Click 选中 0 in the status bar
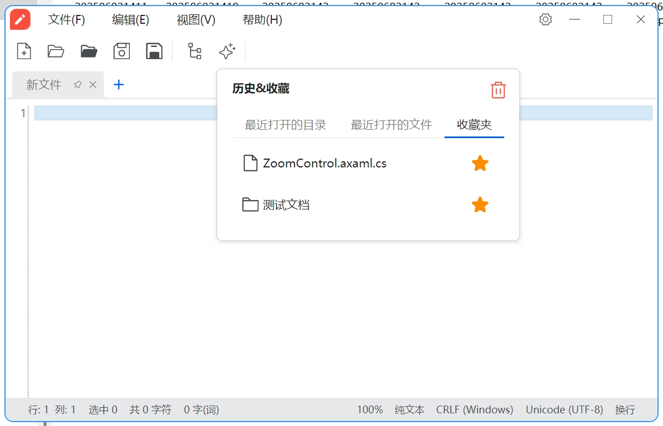Screen dimensions: 663x426 pos(103,410)
